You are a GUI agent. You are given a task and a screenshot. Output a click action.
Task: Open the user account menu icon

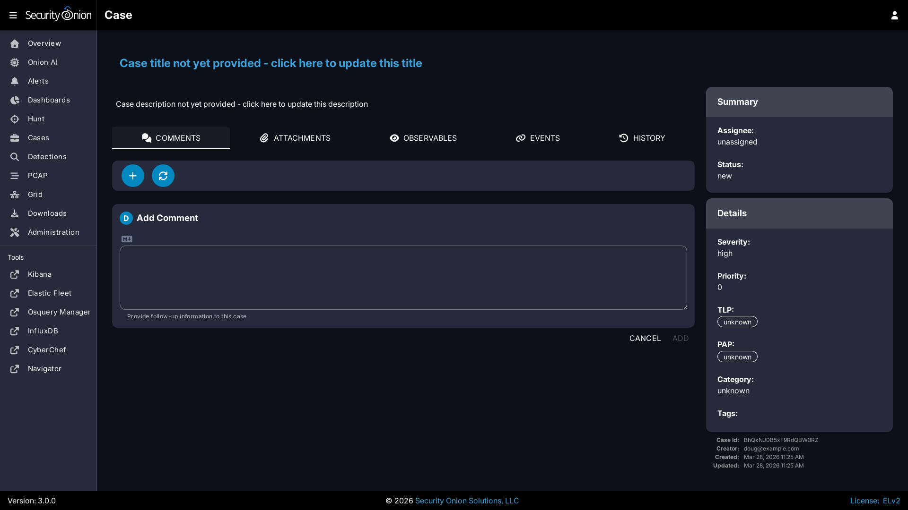point(894,15)
